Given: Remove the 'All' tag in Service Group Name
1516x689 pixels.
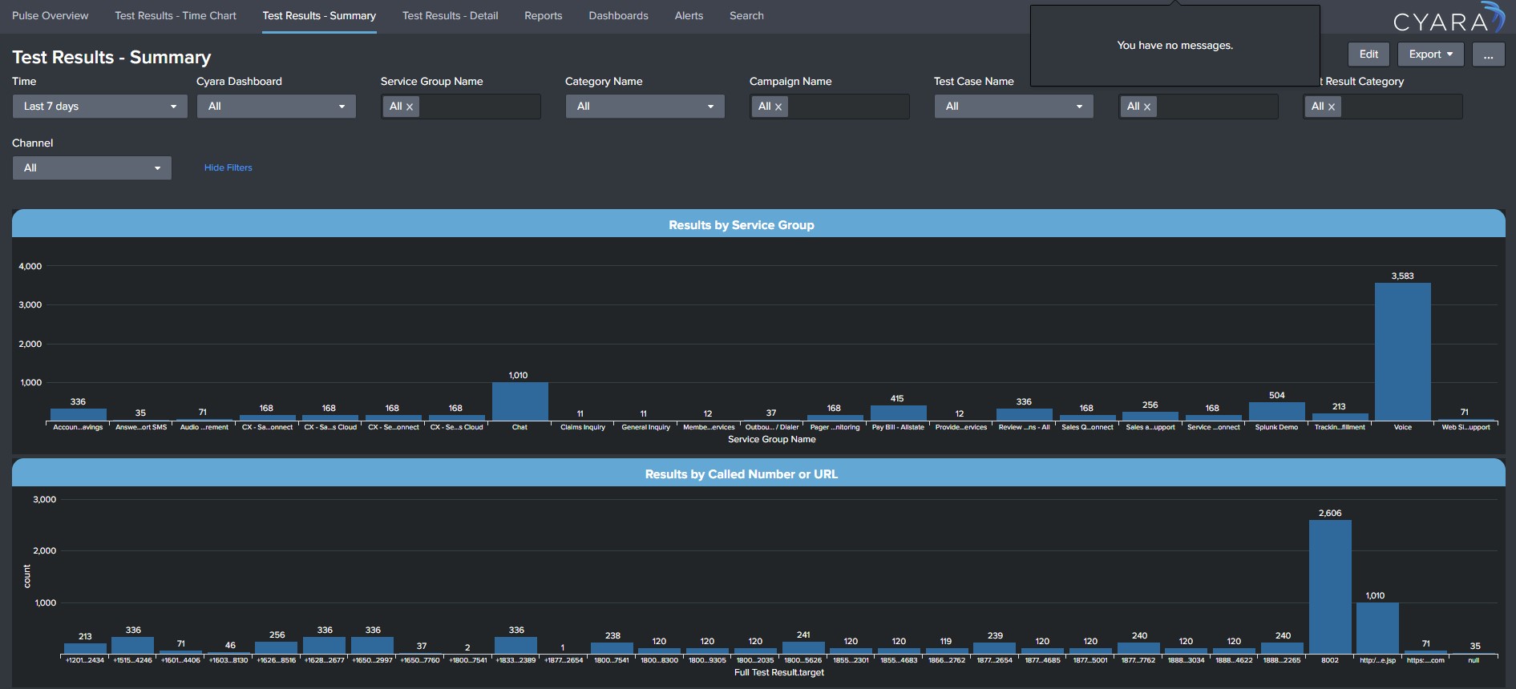Looking at the screenshot, I should pos(410,107).
